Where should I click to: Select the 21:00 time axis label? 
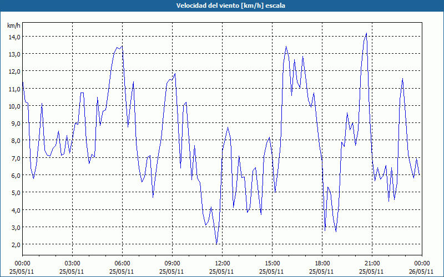pos(372,264)
